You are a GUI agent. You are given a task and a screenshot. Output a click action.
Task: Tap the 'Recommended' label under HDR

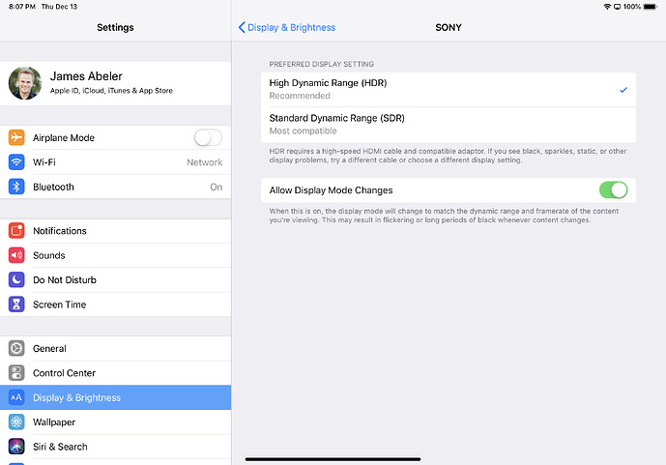pos(300,96)
